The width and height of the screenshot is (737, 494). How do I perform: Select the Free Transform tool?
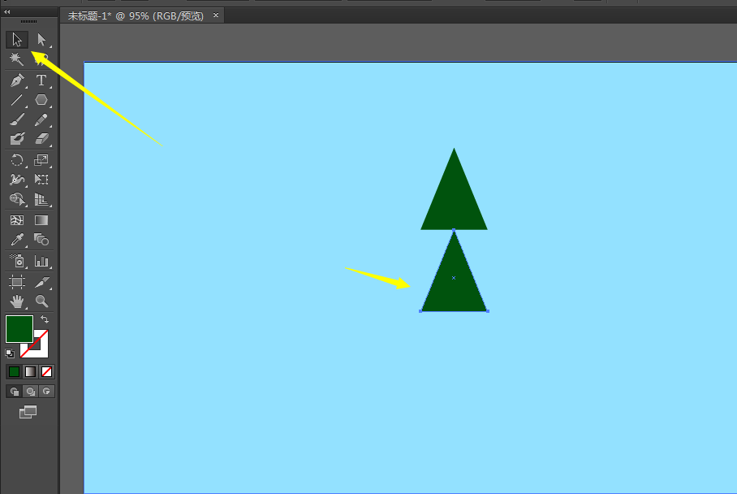[41, 180]
